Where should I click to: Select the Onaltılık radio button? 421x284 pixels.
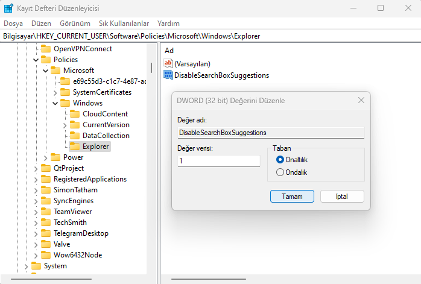(280, 160)
